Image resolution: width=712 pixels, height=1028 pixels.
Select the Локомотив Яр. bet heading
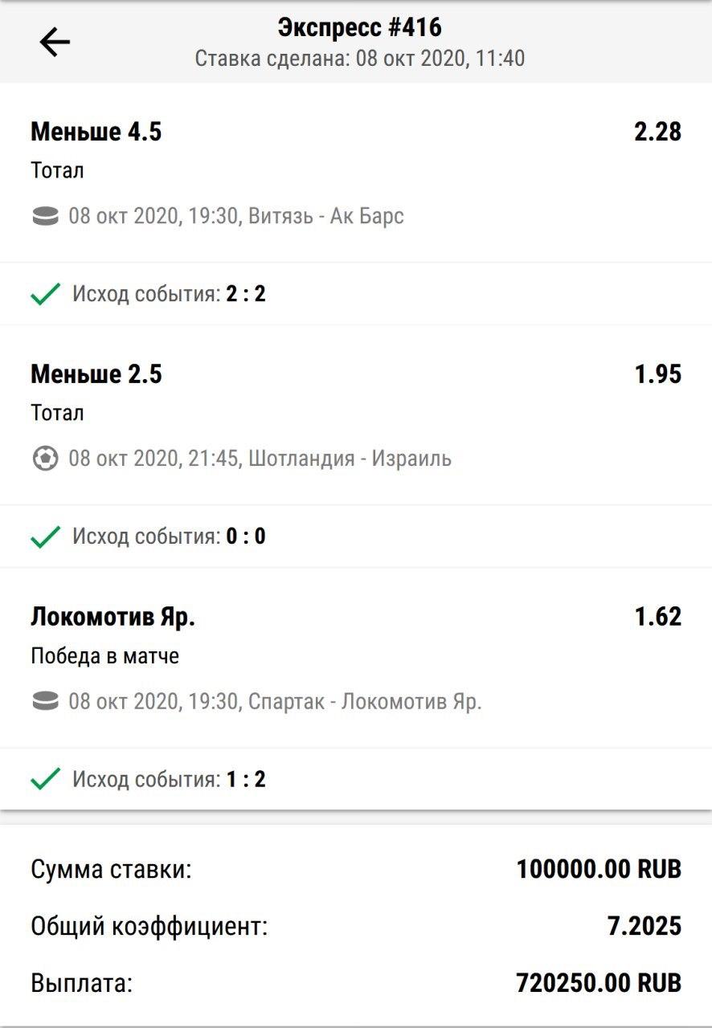point(113,617)
